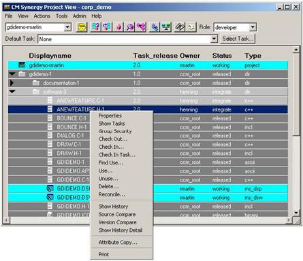Click the magnifying glass toolbar icon
Viewport: 303px width, 261px height.
(x=129, y=27)
